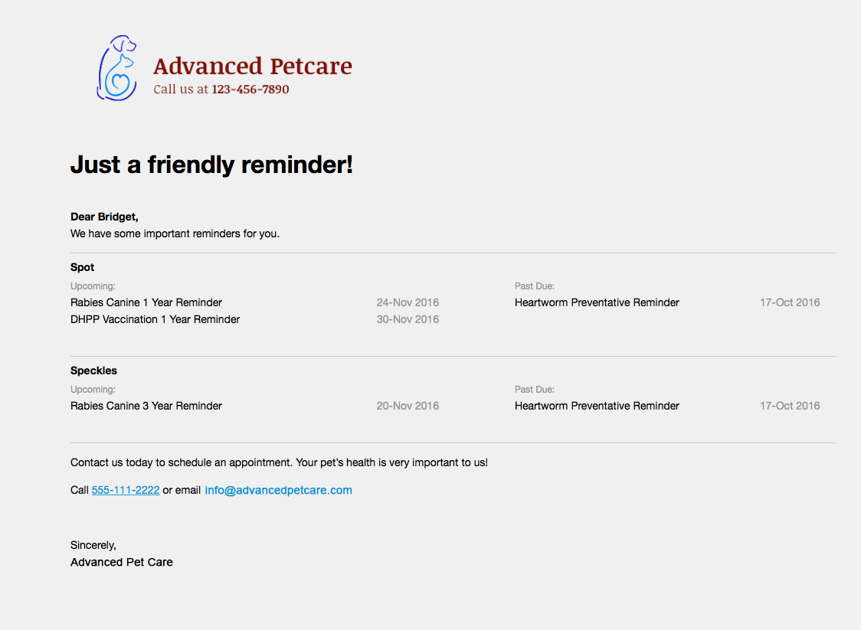Open the 555-111-2222 phone link

coord(126,490)
